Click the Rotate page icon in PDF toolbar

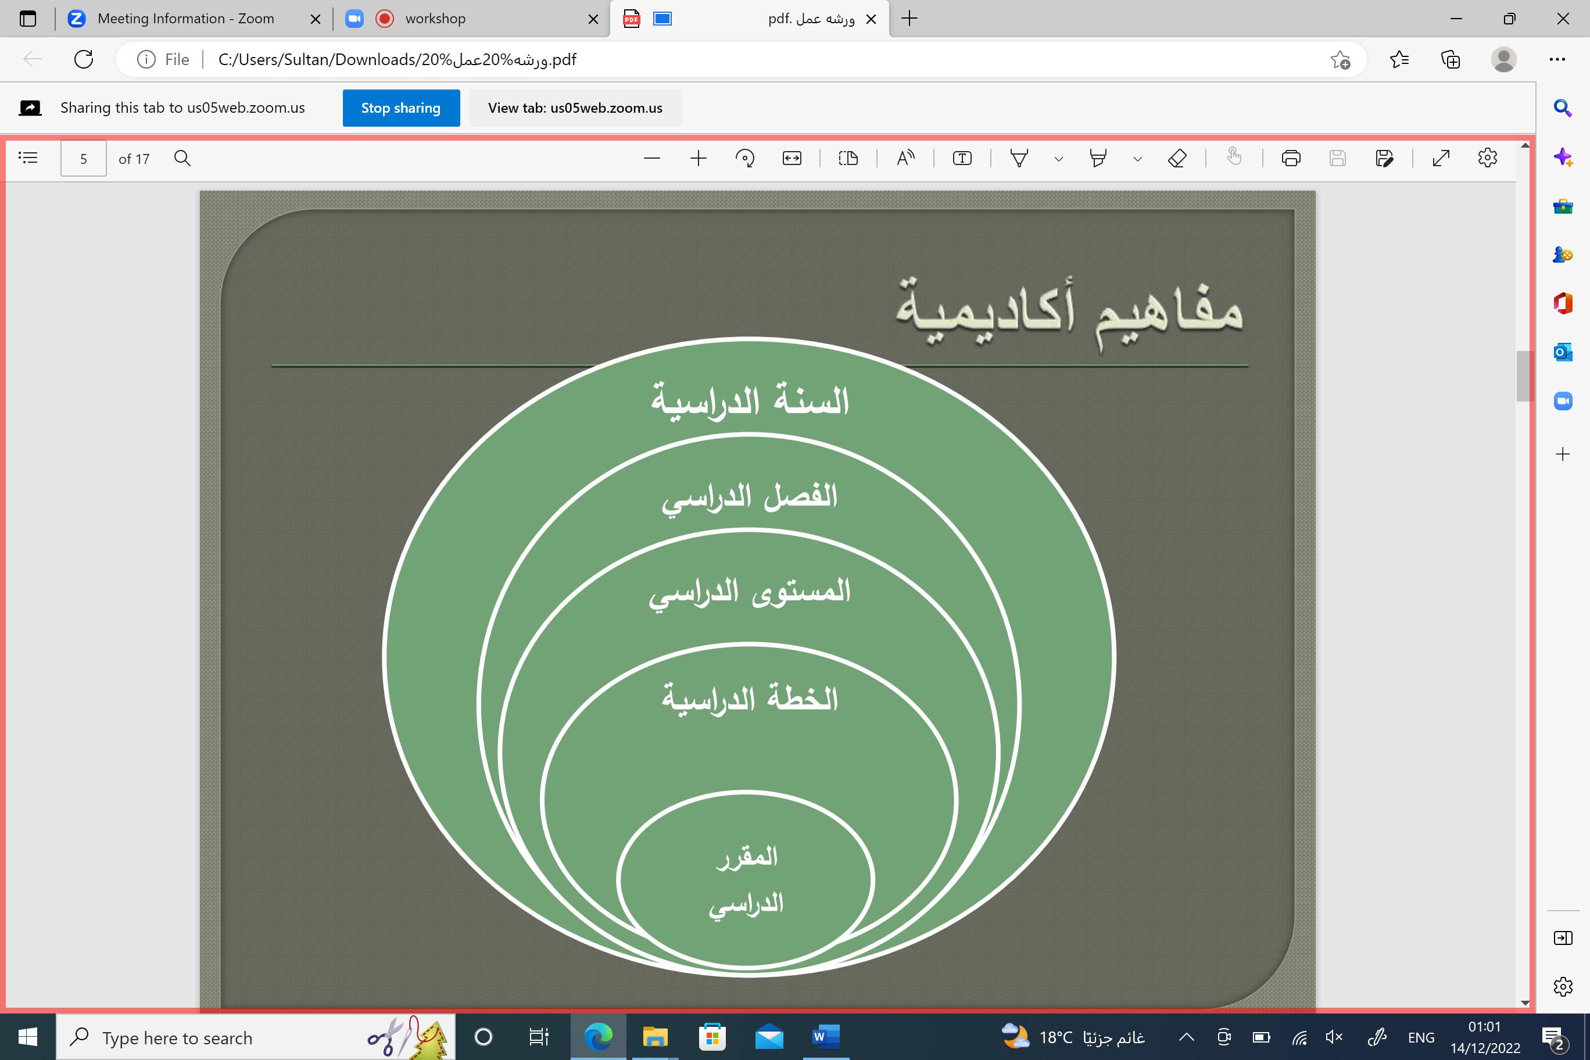(744, 158)
